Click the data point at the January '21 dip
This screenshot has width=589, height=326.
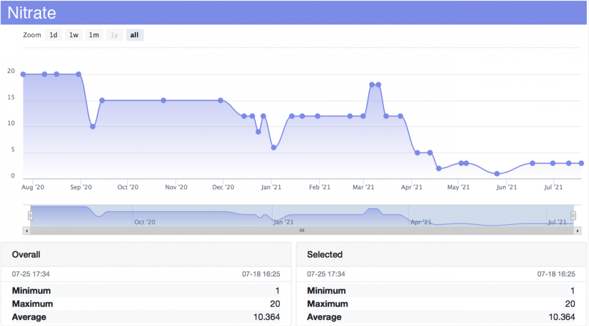[x=274, y=147]
